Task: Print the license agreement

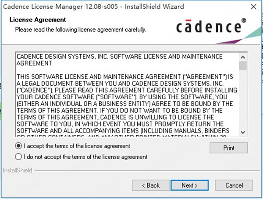Action: pos(229,148)
